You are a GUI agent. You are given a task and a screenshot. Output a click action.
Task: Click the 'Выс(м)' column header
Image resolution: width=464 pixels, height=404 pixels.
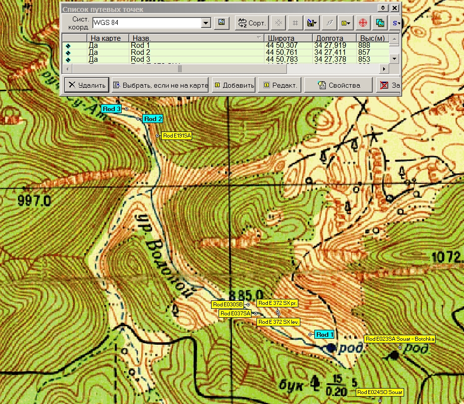coord(373,38)
